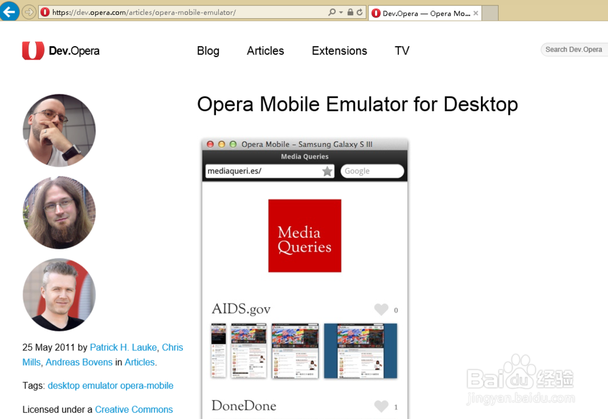608x419 pixels.
Task: Click the Search Dev.Opera field
Action: pos(575,50)
